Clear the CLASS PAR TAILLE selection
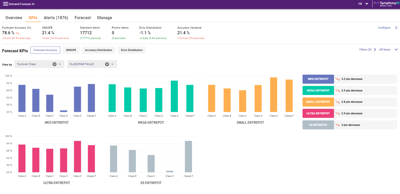The image size is (400, 194). click(107, 64)
